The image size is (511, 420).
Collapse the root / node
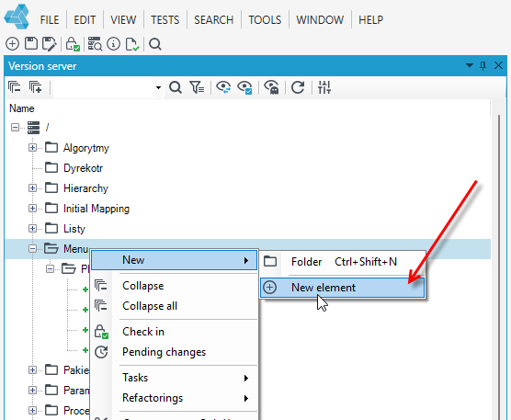click(x=15, y=128)
